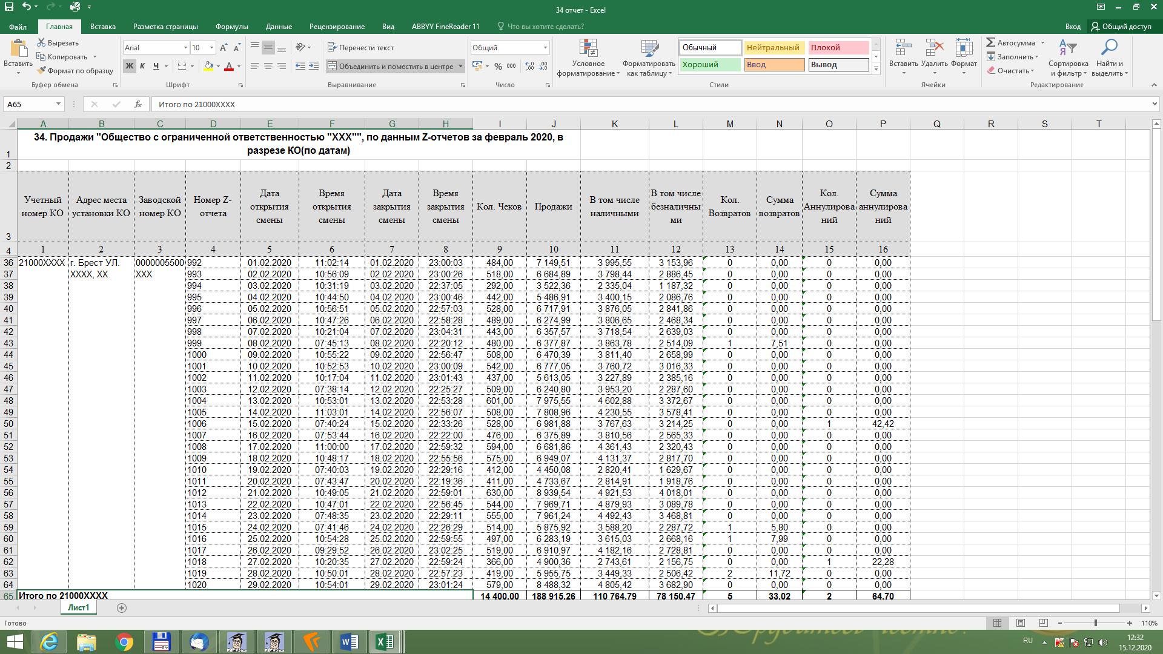Open Fill (Заполнить) dropdown

tap(1013, 56)
